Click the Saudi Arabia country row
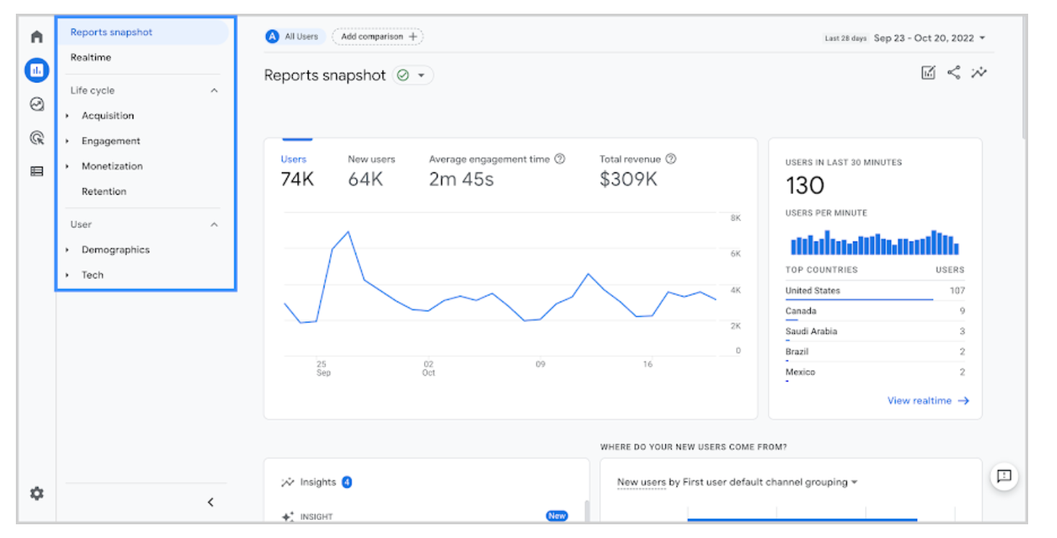The width and height of the screenshot is (1057, 538). 875,331
